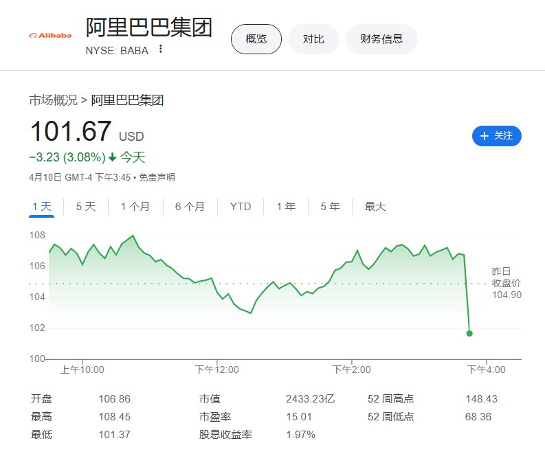The height and width of the screenshot is (454, 545).
Task: Select the 1 年 time range
Action: tap(286, 207)
